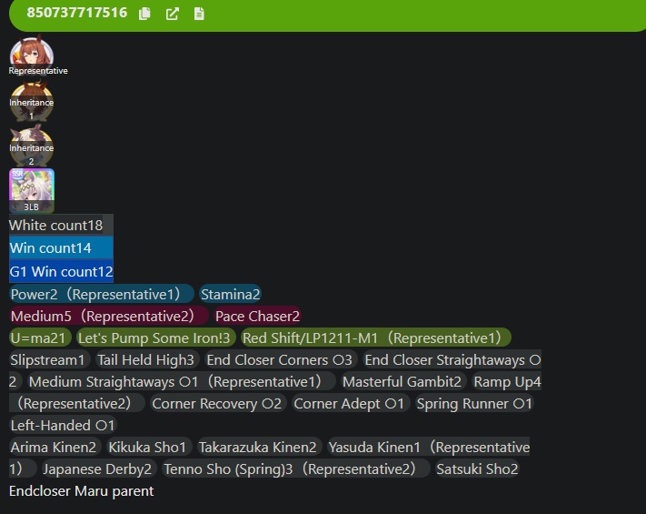The width and height of the screenshot is (646, 514).
Task: Click the Masterful Gambit2 skill tag
Action: click(x=403, y=381)
